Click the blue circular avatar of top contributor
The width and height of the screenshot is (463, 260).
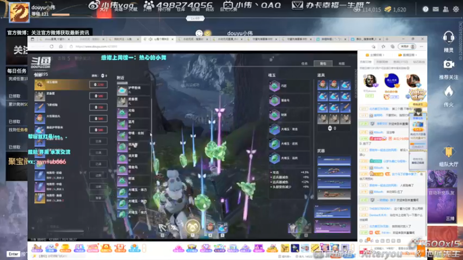coord(392,80)
